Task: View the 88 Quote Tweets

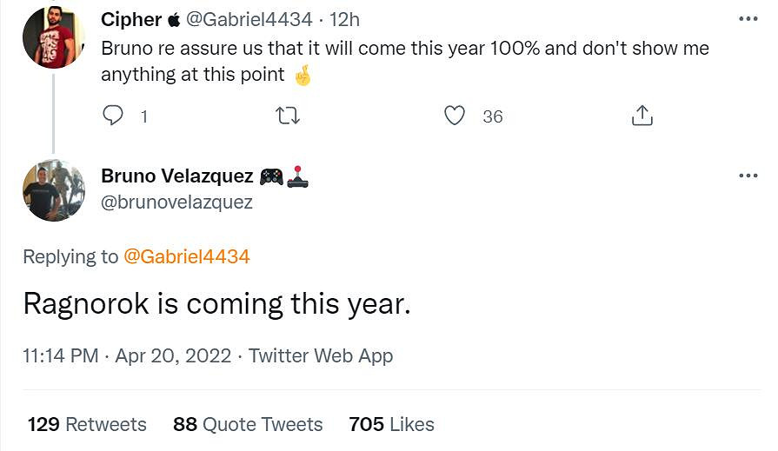Action: coord(248,424)
